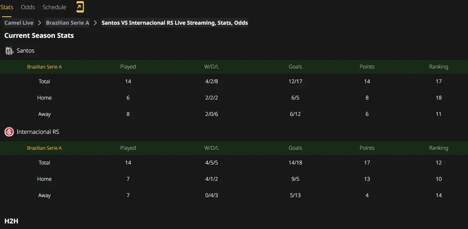The height and width of the screenshot is (229, 468).
Task: Click Internacional Home goals value 9/5
Action: coord(295,179)
